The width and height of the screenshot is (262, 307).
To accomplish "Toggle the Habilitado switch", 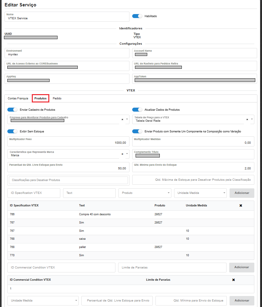I will coord(137,16).
